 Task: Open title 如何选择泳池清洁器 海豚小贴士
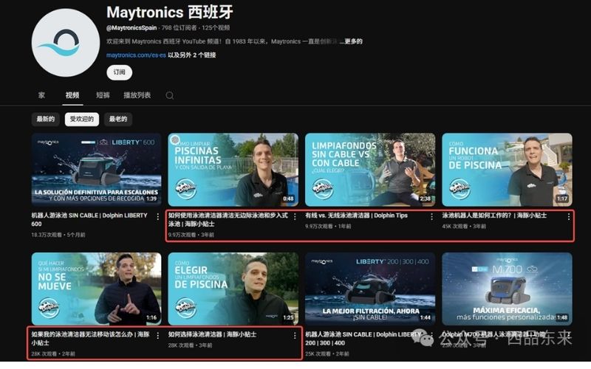(212, 334)
